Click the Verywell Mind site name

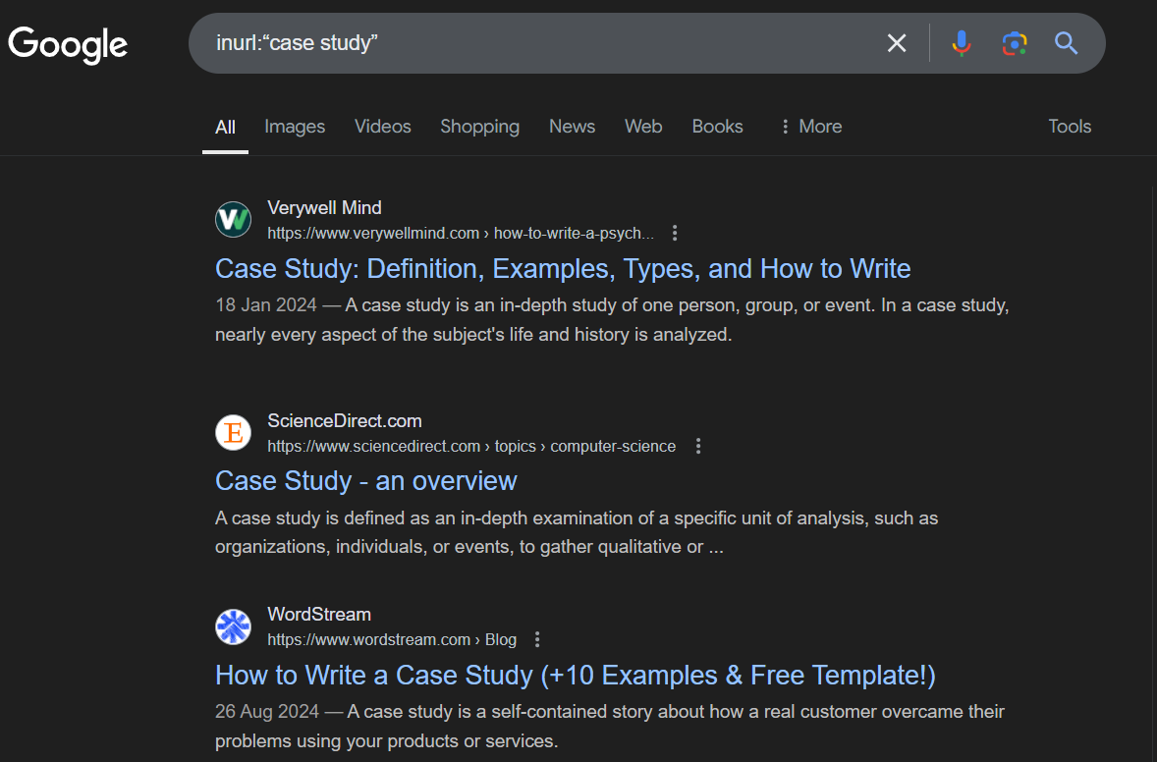pyautogui.click(x=325, y=208)
